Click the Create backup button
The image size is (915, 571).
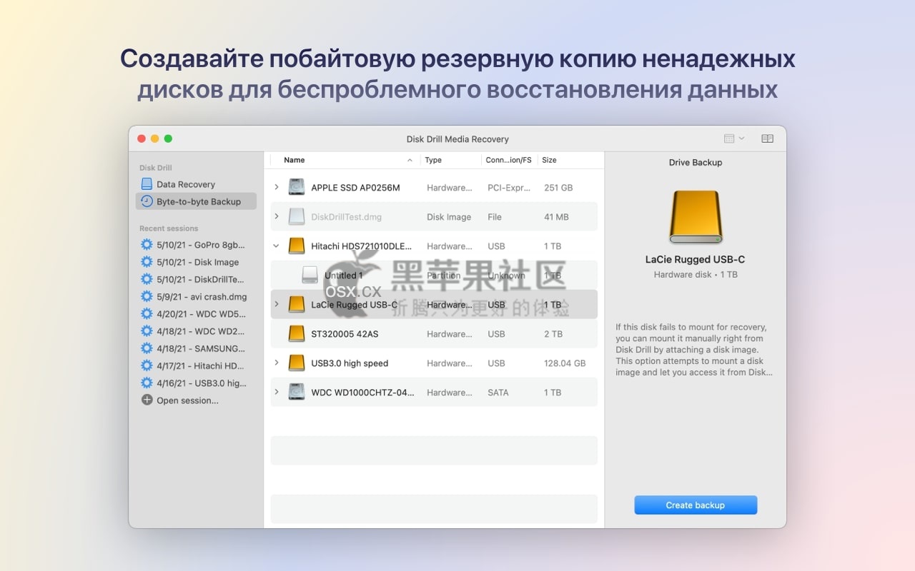tap(696, 505)
